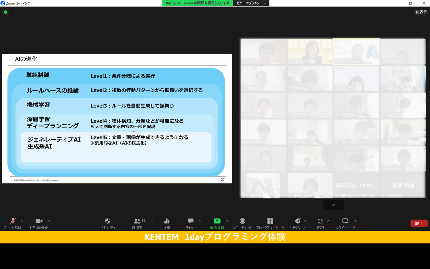Click the green Share Screen icon
This screenshot has height=269, width=430.
coord(217,221)
